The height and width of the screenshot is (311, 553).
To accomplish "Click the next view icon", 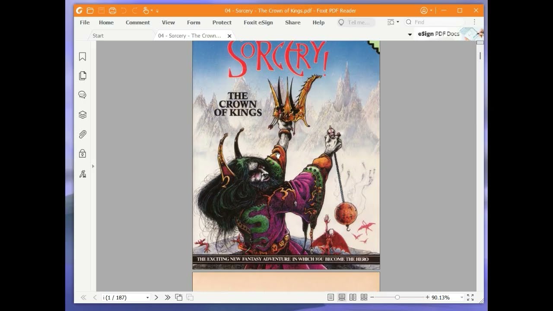I will point(190,297).
